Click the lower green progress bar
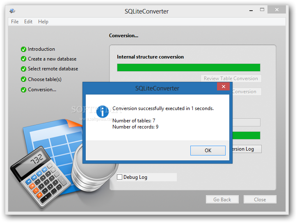The width and height of the screenshot is (297, 223). coord(246,135)
